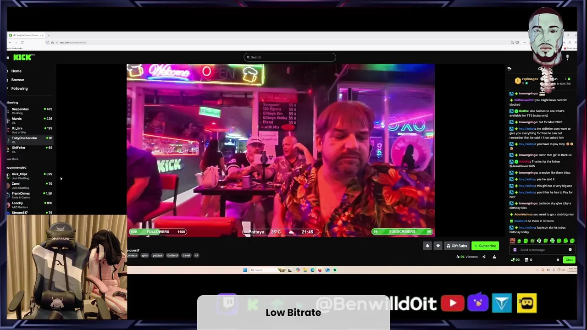
Task: Select the thailand stream tag
Action: pos(172,255)
